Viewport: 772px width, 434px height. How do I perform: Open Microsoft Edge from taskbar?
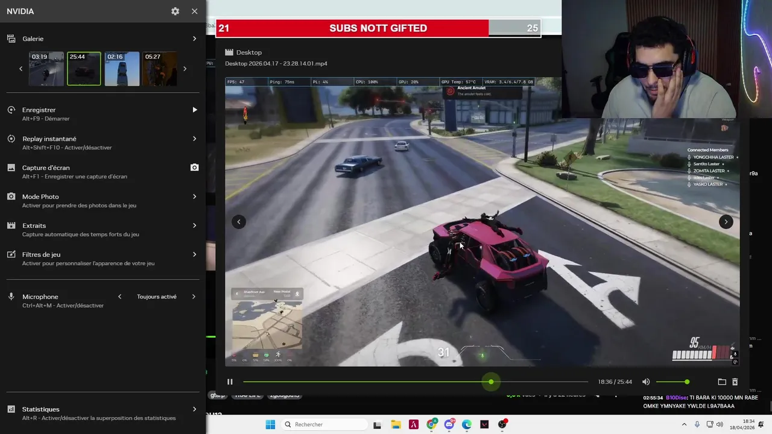point(467,424)
